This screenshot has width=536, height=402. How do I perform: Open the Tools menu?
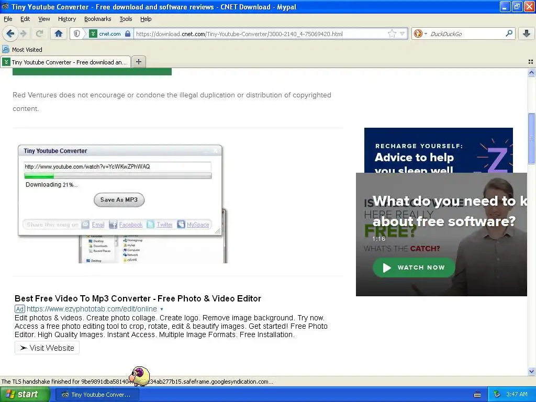126,19
